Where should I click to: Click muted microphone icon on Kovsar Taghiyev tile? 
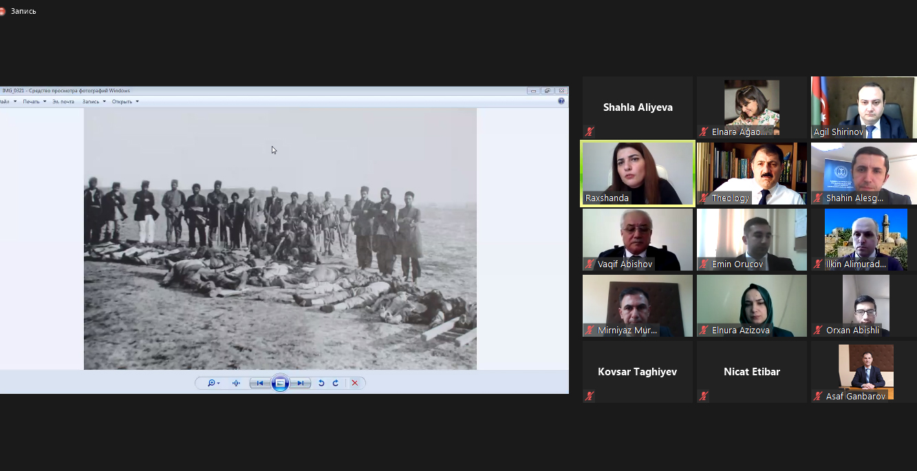tap(590, 396)
